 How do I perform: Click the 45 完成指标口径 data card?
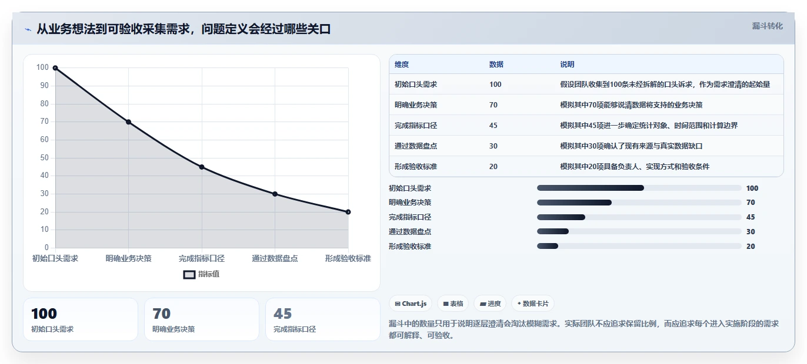tap(323, 319)
